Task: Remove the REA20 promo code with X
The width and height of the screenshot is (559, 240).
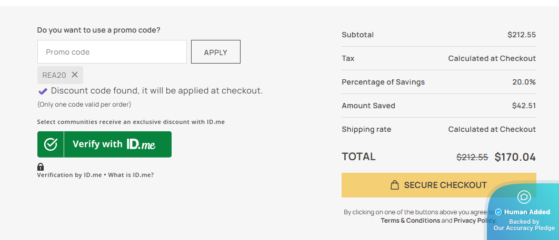Action: (75, 75)
